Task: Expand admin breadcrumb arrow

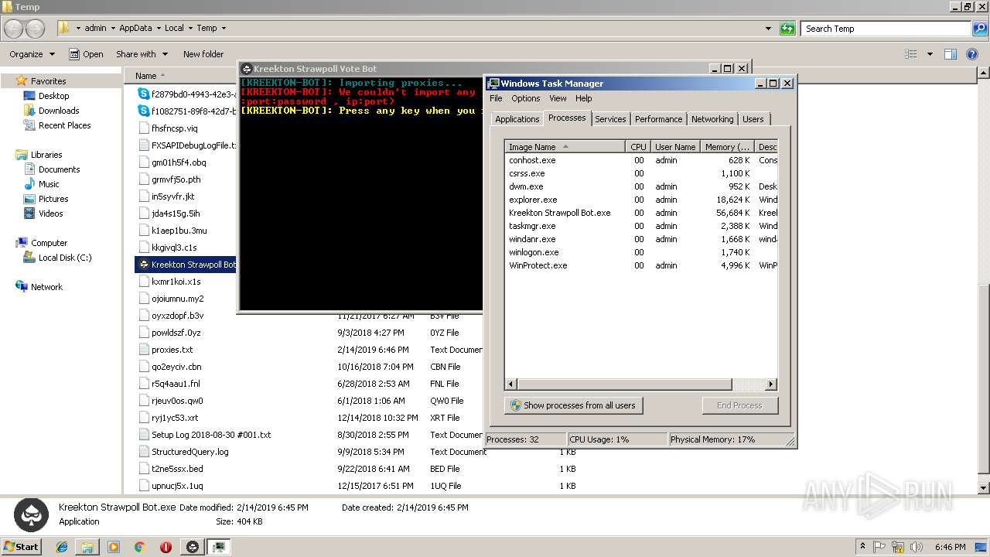Action: click(113, 29)
